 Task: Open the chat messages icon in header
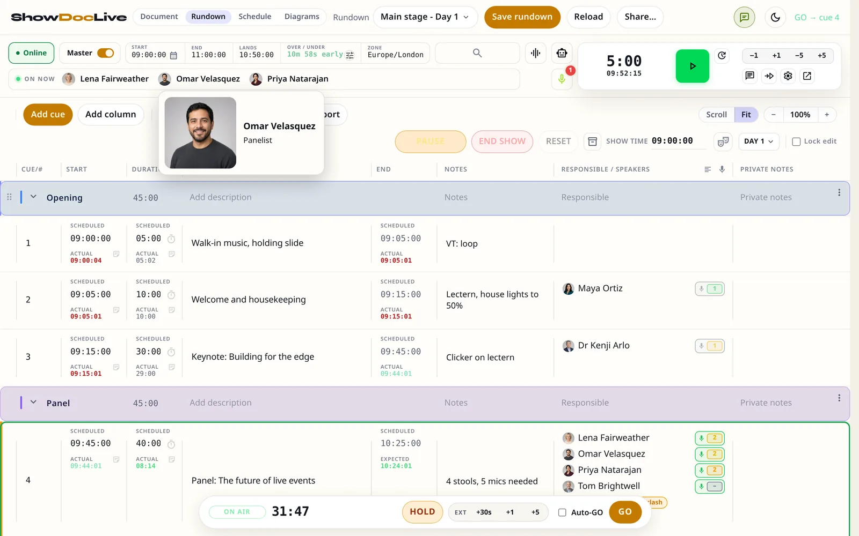coord(744,17)
